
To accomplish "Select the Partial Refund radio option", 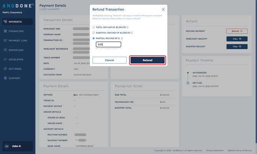I will pos(94,38).
